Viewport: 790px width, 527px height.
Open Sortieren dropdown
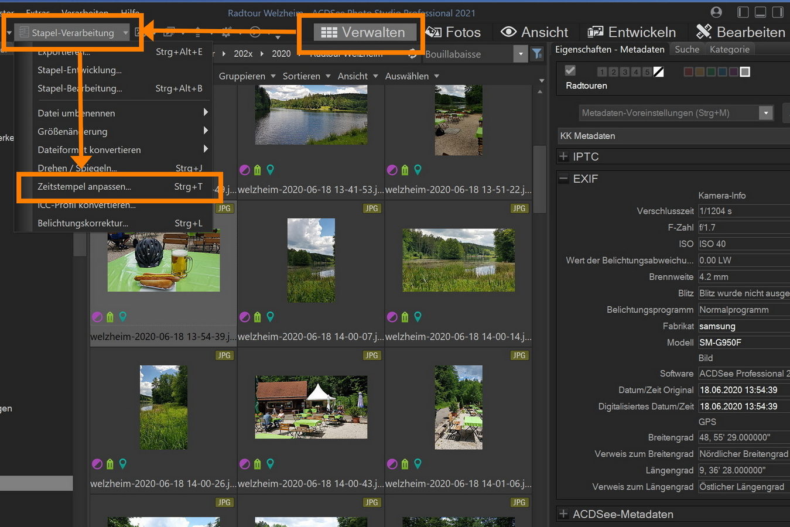coord(306,76)
